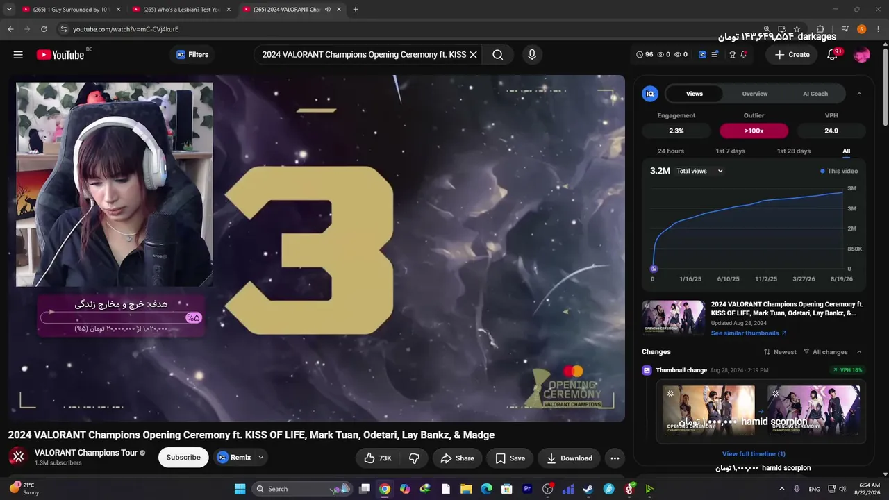Save the video to a playlist
Screen dimensions: 889x500
(x=510, y=458)
